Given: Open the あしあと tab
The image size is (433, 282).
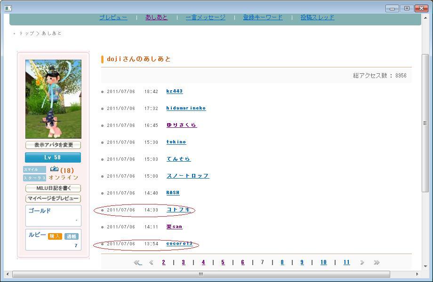Looking at the screenshot, I should (156, 17).
